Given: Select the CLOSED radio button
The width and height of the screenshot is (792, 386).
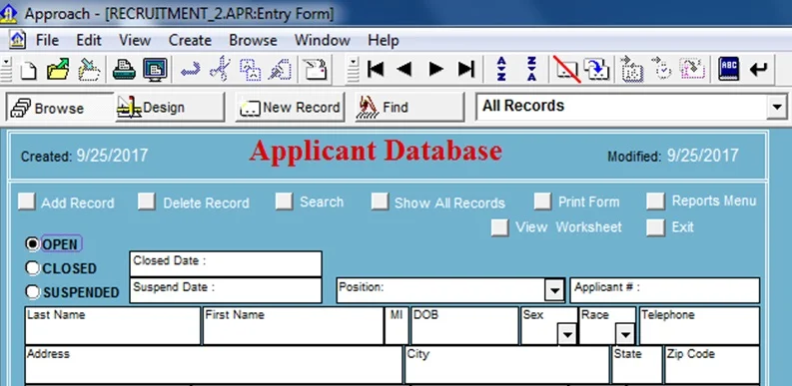Looking at the screenshot, I should [32, 268].
